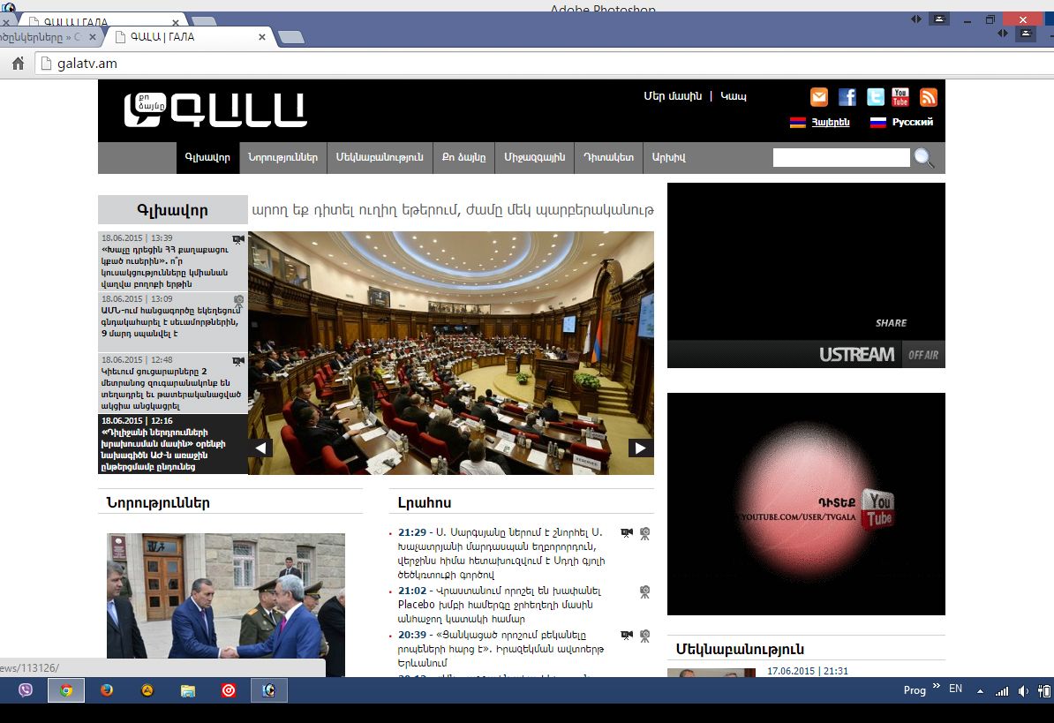Click the video camera icon beside the 20:39 item
1054x723 pixels.
click(627, 635)
